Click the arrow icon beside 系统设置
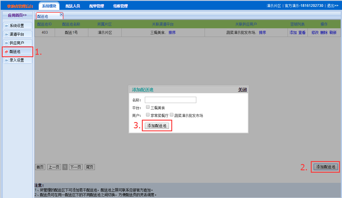This screenshot has height=198, width=342. (7, 26)
